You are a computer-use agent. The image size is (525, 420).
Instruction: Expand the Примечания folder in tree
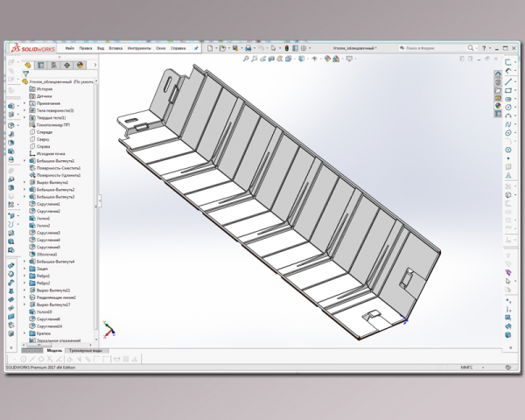[24, 103]
